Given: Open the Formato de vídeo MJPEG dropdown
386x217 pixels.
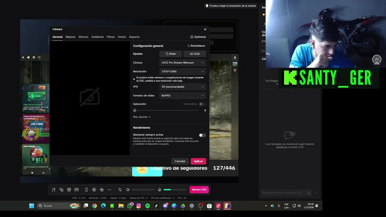Looking at the screenshot, I should click(x=183, y=96).
